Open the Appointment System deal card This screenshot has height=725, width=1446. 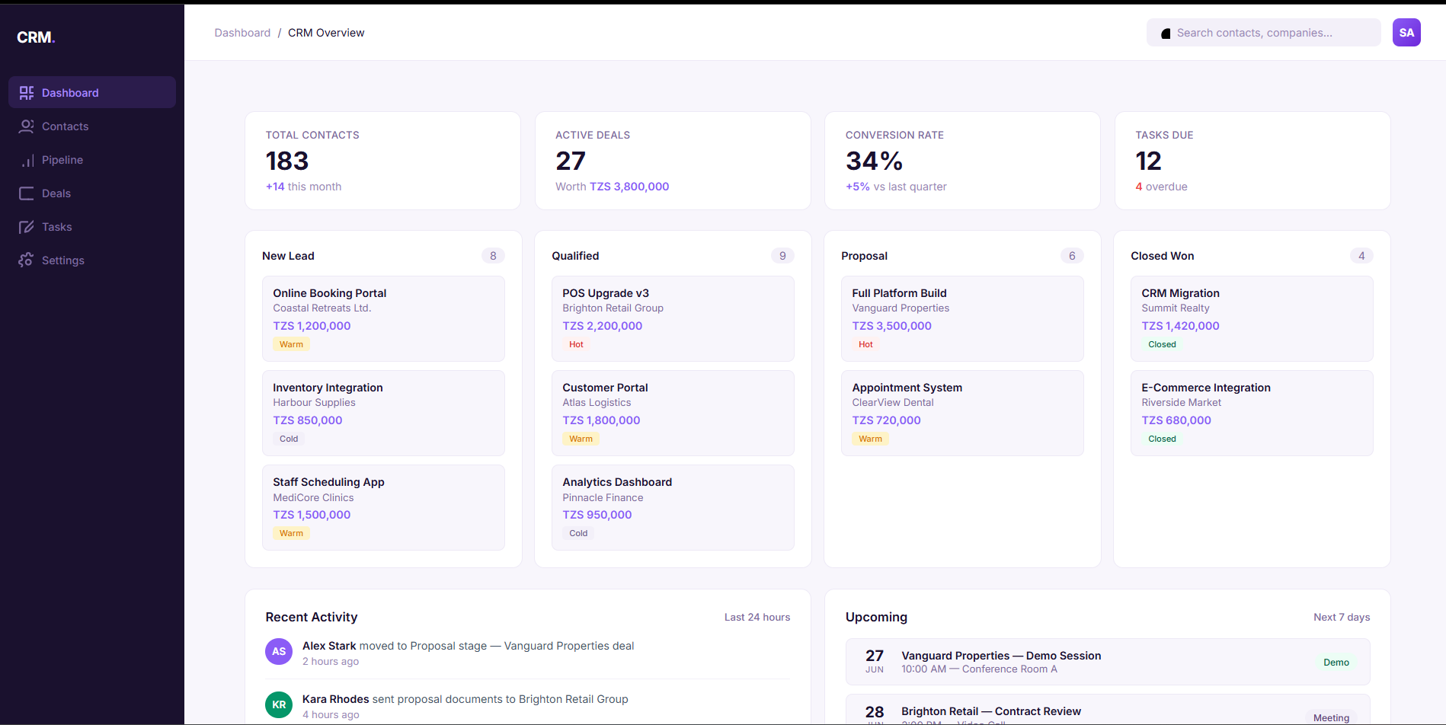pyautogui.click(x=962, y=413)
